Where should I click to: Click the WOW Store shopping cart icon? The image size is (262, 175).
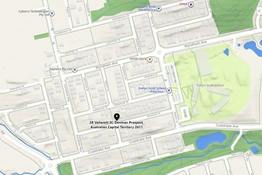pyautogui.click(x=150, y=59)
